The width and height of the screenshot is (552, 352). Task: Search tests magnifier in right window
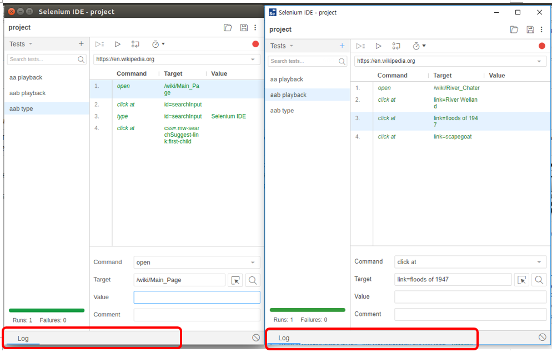click(x=342, y=61)
